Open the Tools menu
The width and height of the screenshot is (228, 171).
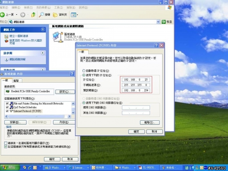tap(58, 7)
